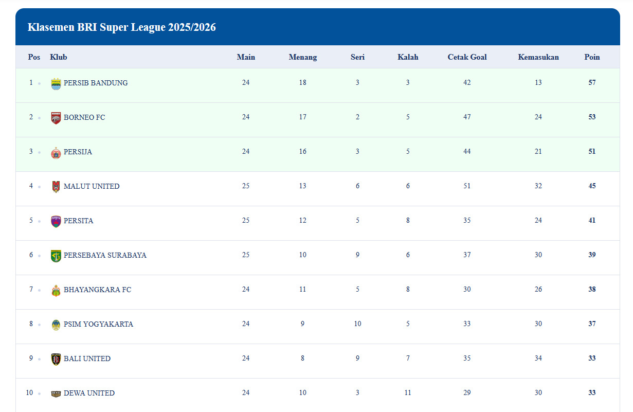Click the Bhayangkara FC club crest
The height and width of the screenshot is (412, 633).
click(x=56, y=289)
